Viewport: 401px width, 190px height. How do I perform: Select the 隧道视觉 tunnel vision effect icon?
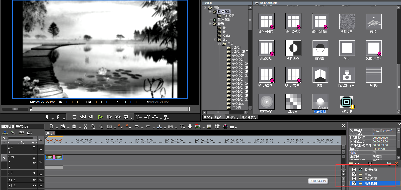click(266, 102)
